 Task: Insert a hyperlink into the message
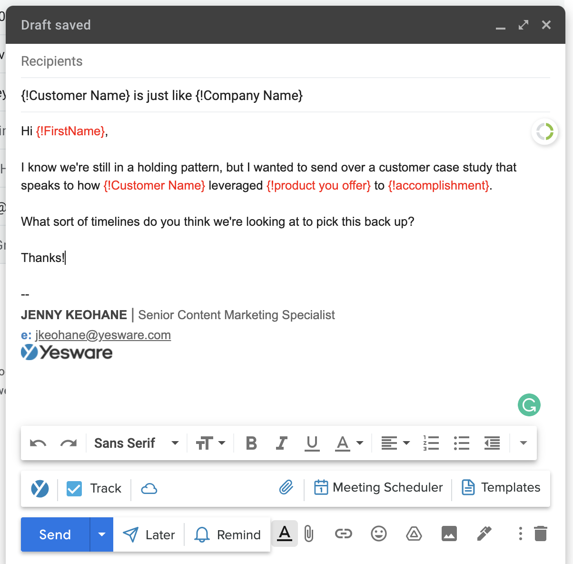[344, 534]
